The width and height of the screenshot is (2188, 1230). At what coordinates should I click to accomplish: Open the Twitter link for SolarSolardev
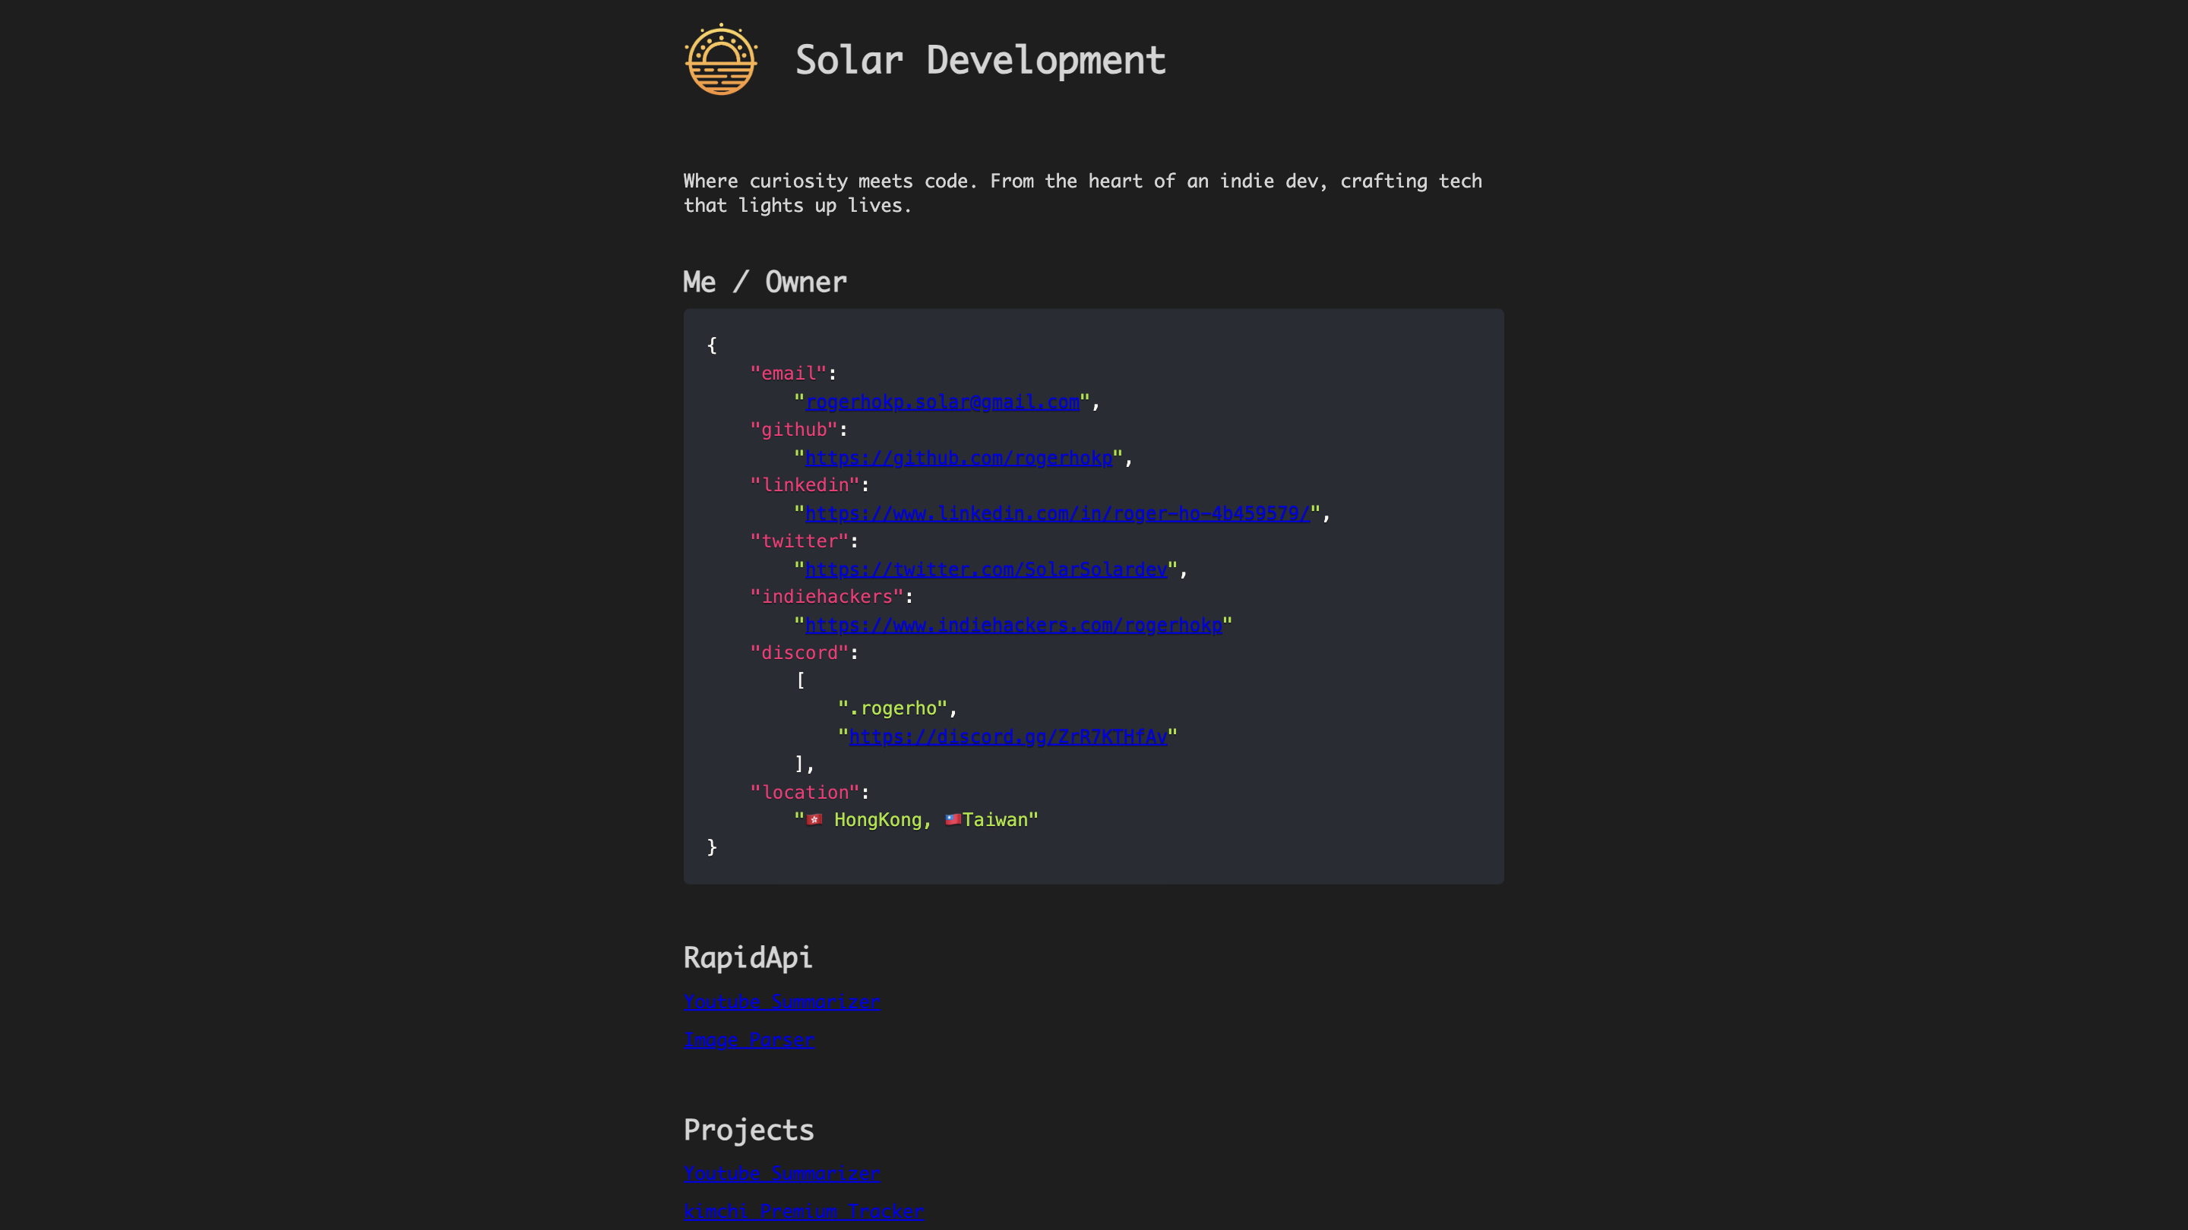985,569
